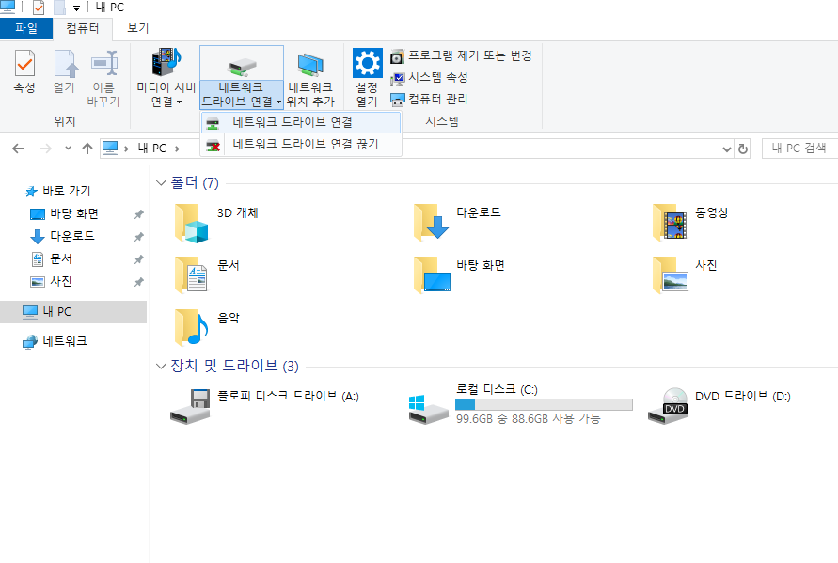
Task: Click the computer icon in address bar
Action: 110,148
